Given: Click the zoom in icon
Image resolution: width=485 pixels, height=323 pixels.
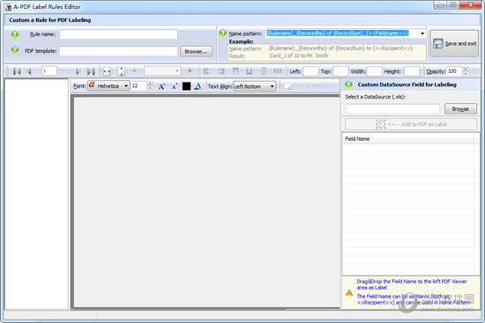Looking at the screenshot, I should (x=190, y=71).
